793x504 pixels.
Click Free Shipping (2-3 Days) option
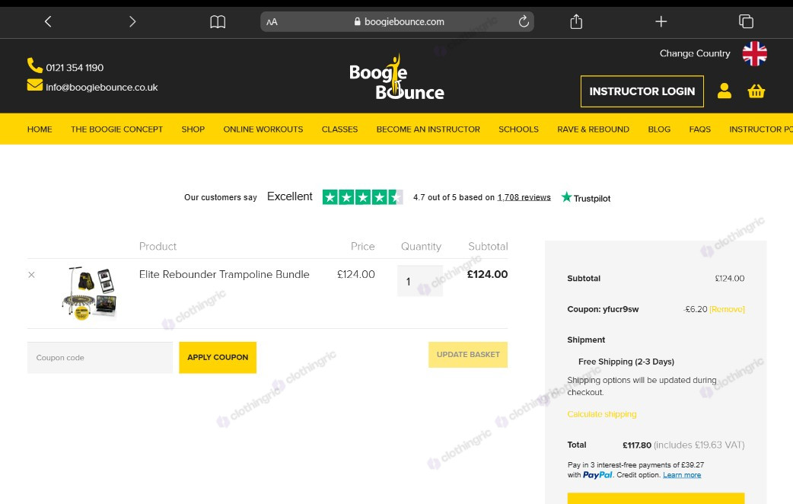pyautogui.click(x=626, y=362)
